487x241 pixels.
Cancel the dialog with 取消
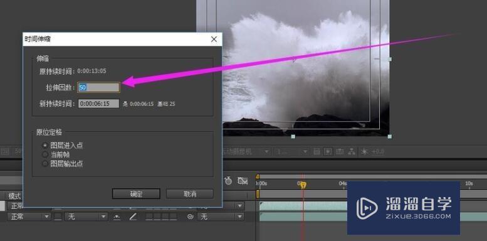coord(190,194)
